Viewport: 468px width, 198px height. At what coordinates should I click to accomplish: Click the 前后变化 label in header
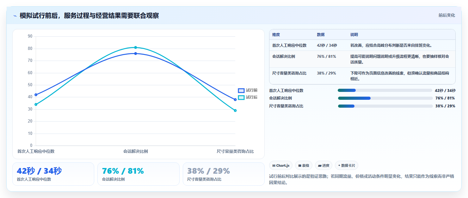tap(446, 15)
